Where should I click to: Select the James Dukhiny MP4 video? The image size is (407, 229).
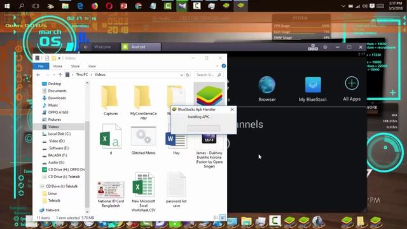coord(209,151)
